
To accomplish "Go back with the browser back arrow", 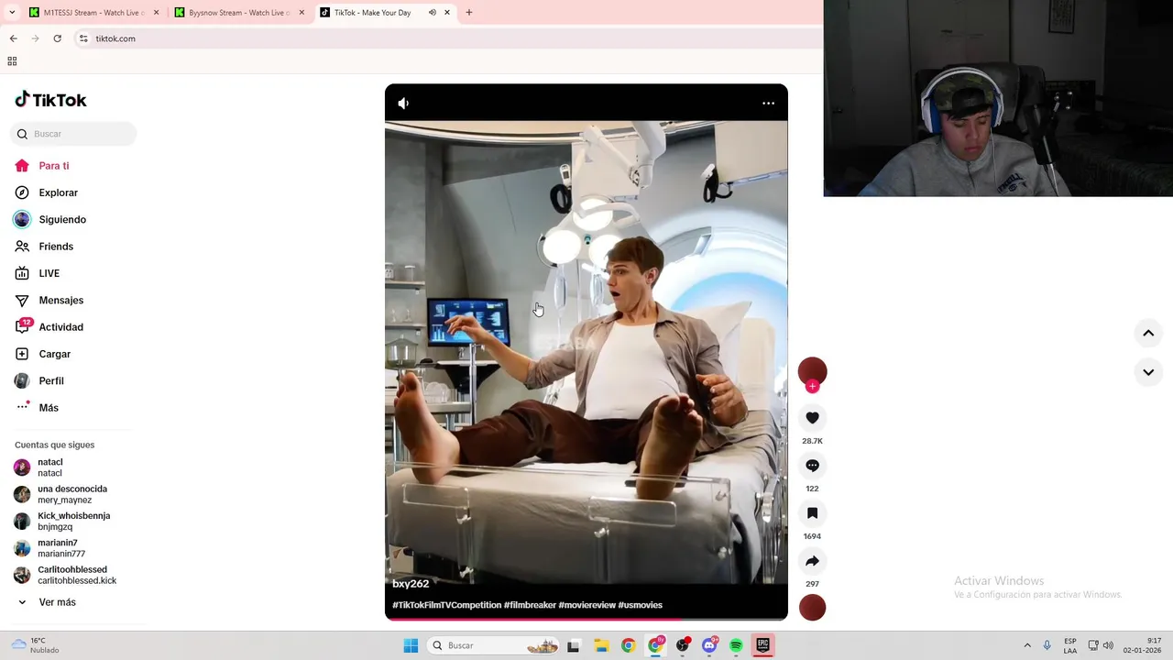I will 13,38.
